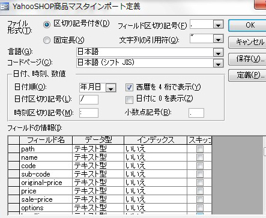Toggle 西暦を4桁で表示 checkbox
Image resolution: width=266 pixels, height=218 pixels.
pyautogui.click(x=129, y=88)
